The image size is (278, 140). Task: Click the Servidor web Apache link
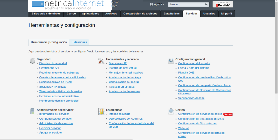tap(191, 98)
